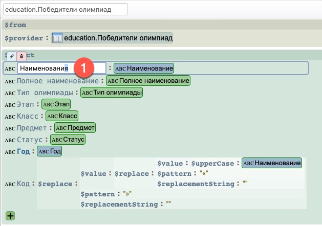
Task: Click the ABC type icon before Год field
Action: 10,151
